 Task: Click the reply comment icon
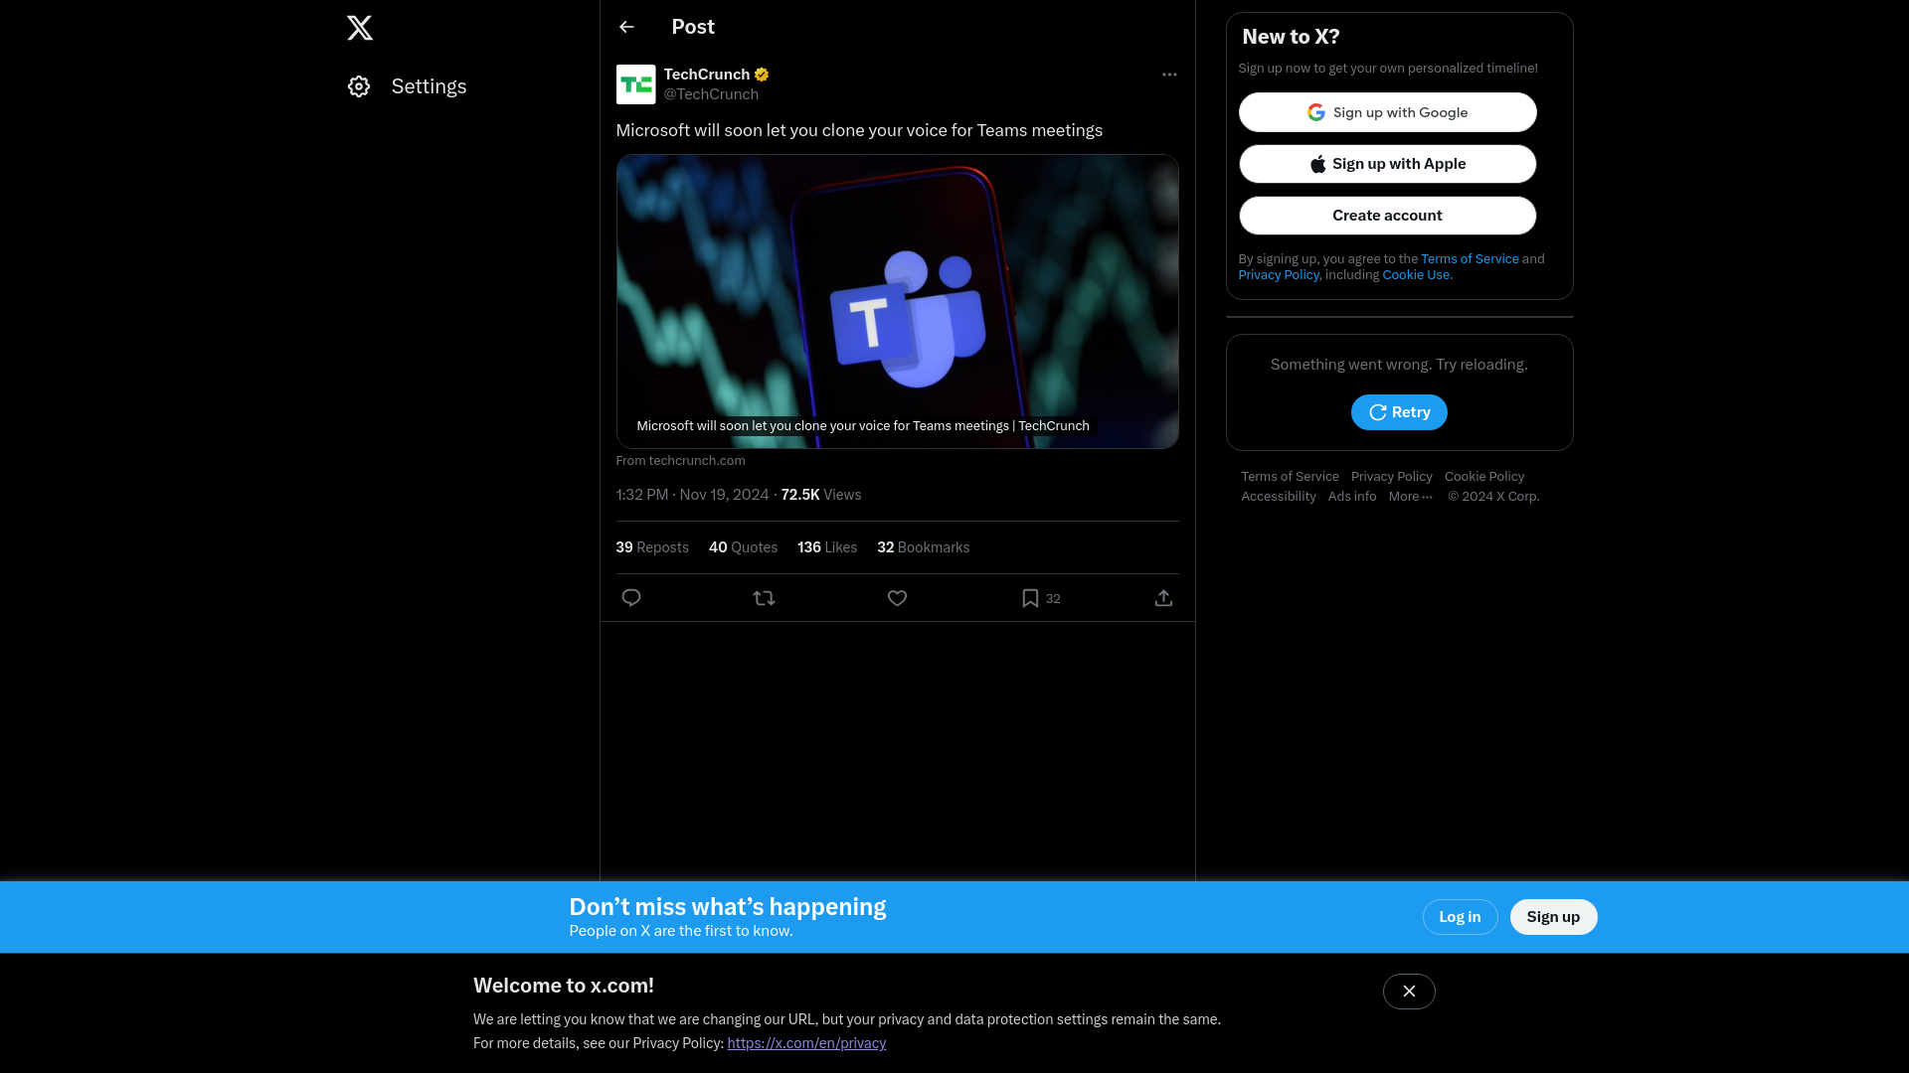click(x=630, y=597)
